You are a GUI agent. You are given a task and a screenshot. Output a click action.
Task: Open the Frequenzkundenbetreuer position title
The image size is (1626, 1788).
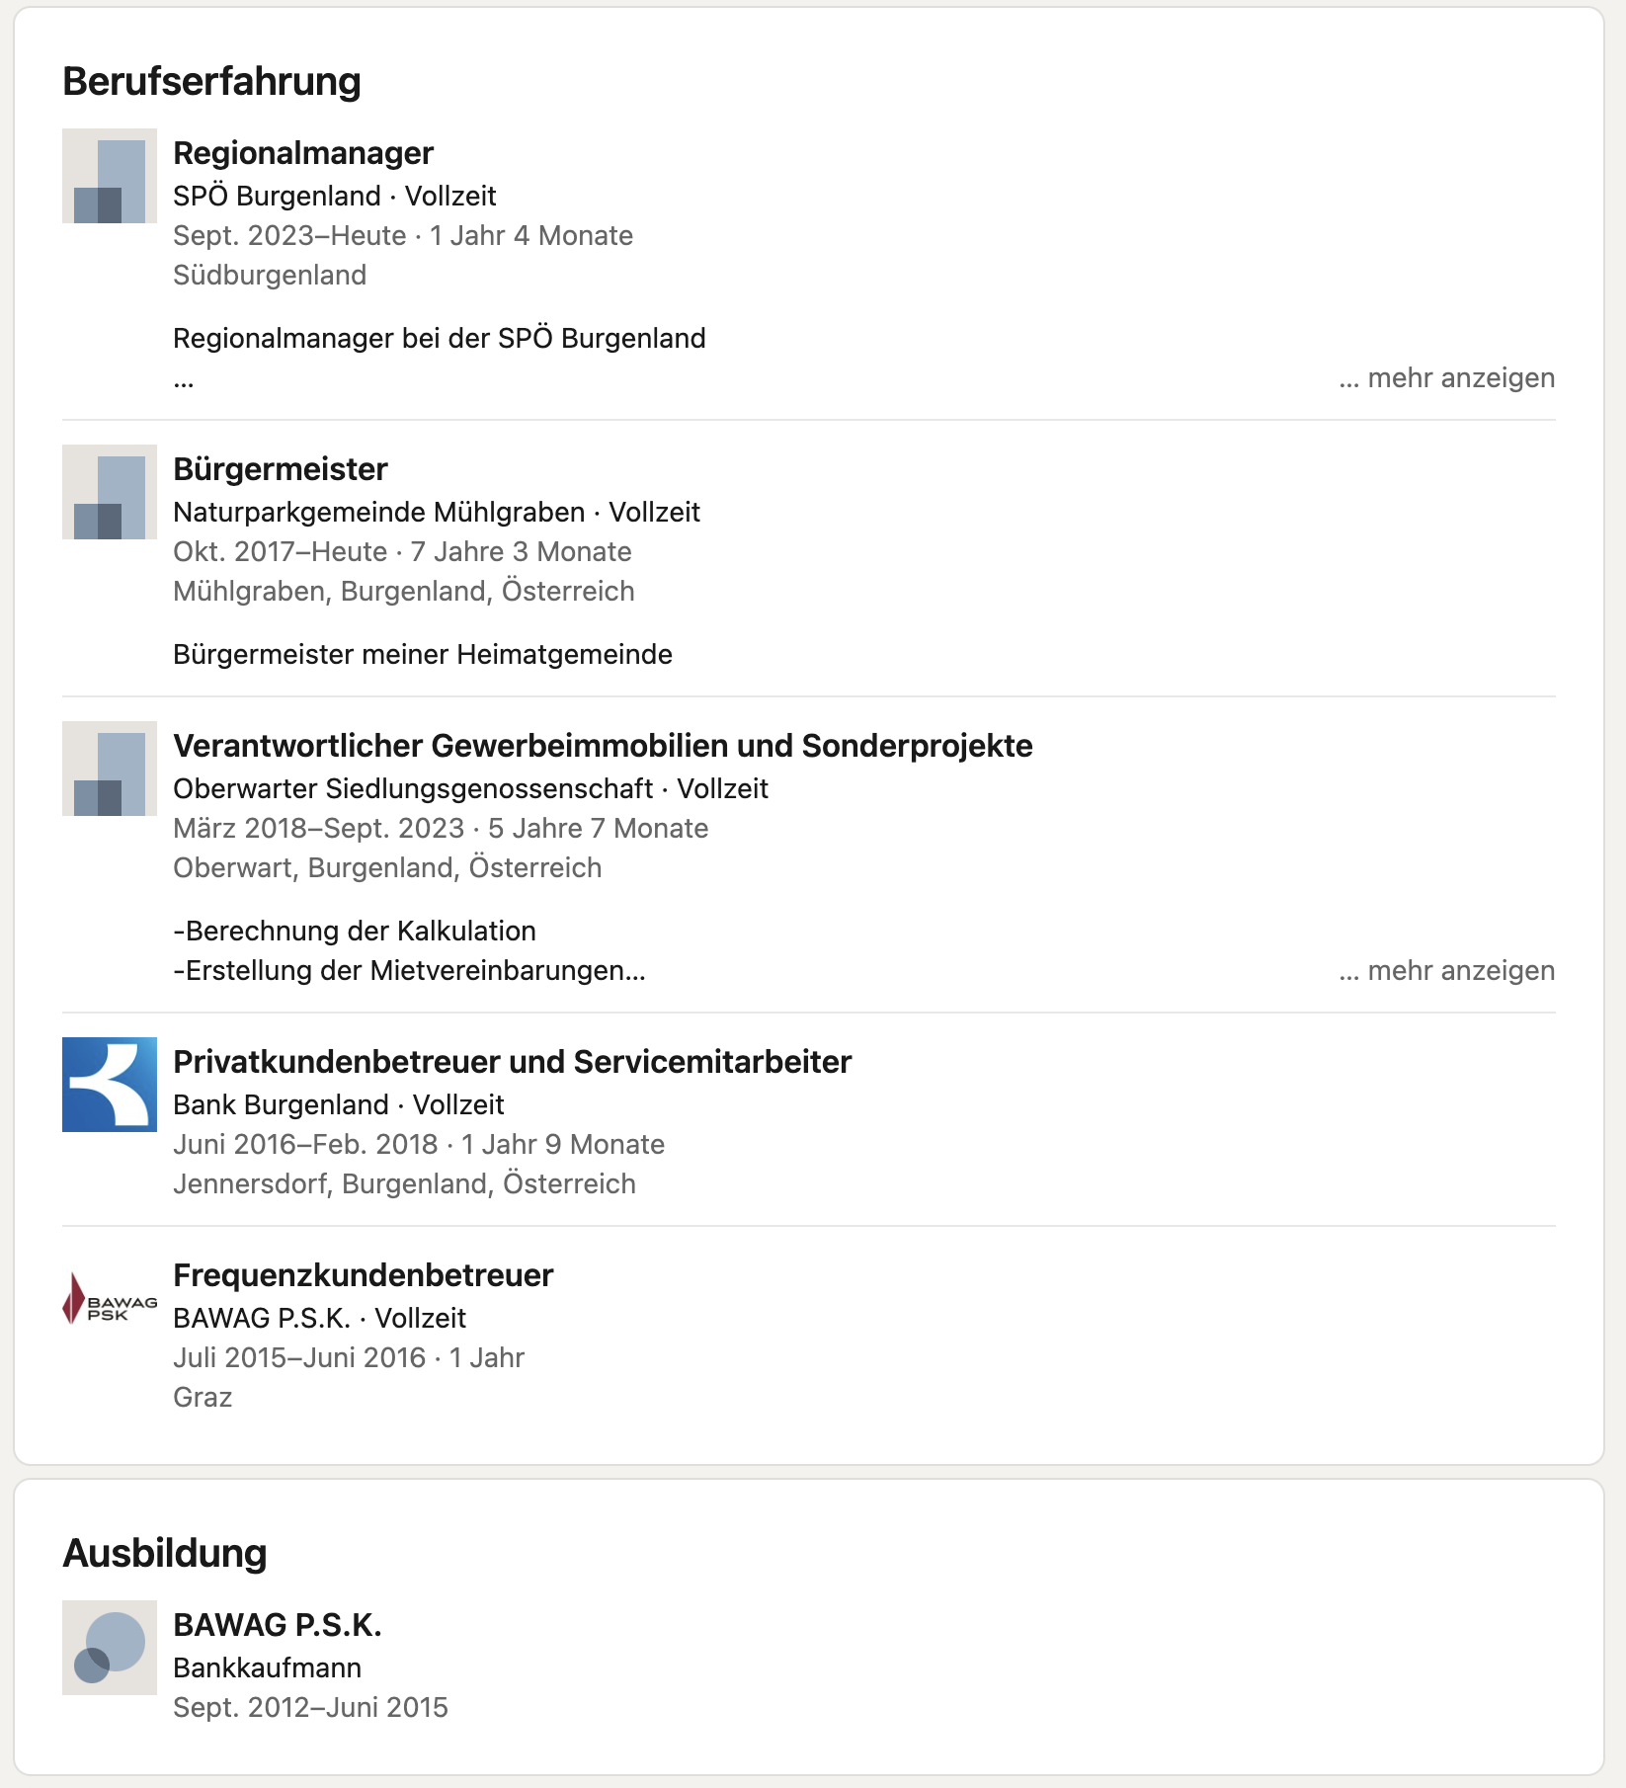(x=364, y=1275)
